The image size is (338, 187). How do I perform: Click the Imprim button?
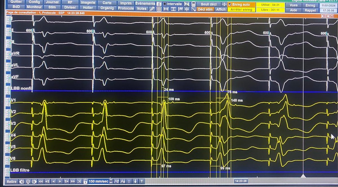126,3
